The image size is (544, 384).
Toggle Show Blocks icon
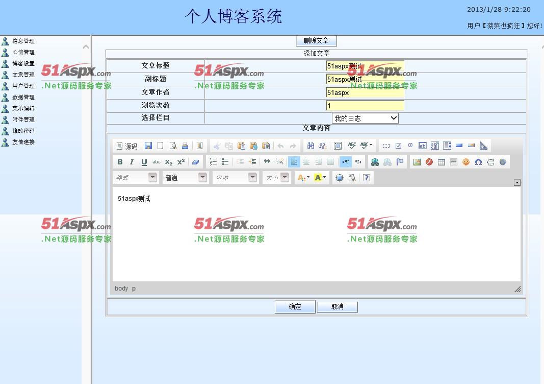[x=352, y=178]
